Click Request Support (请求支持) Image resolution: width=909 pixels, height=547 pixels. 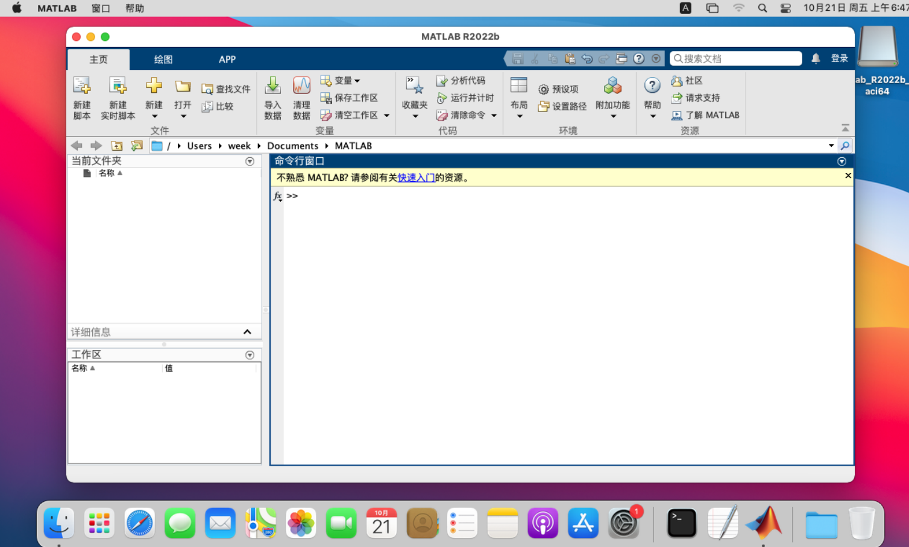[x=696, y=98]
